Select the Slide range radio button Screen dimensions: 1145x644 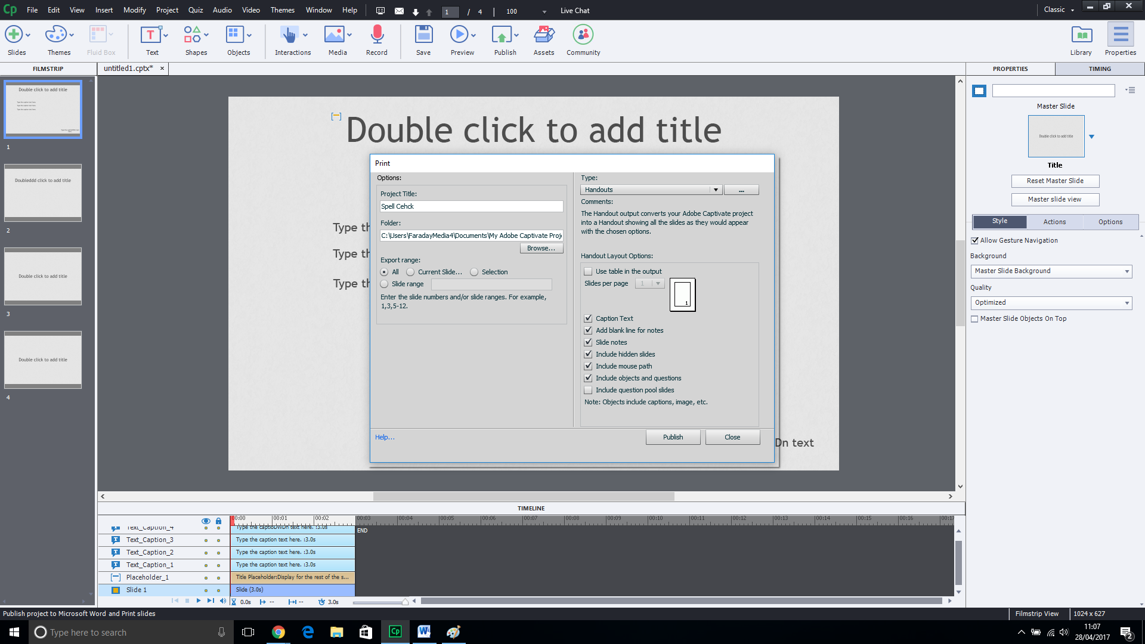385,284
